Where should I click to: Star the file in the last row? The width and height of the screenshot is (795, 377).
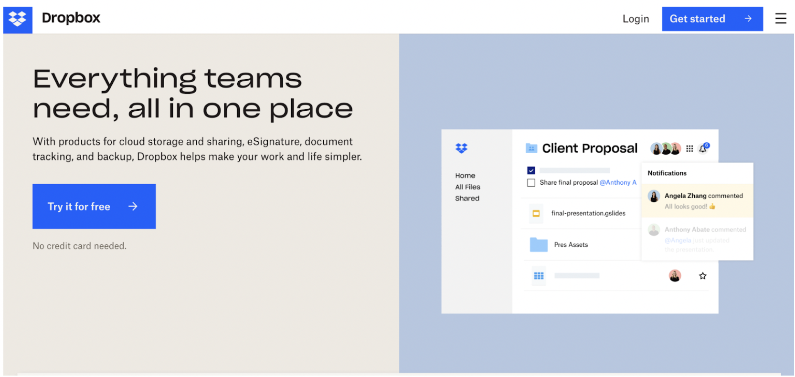(702, 276)
